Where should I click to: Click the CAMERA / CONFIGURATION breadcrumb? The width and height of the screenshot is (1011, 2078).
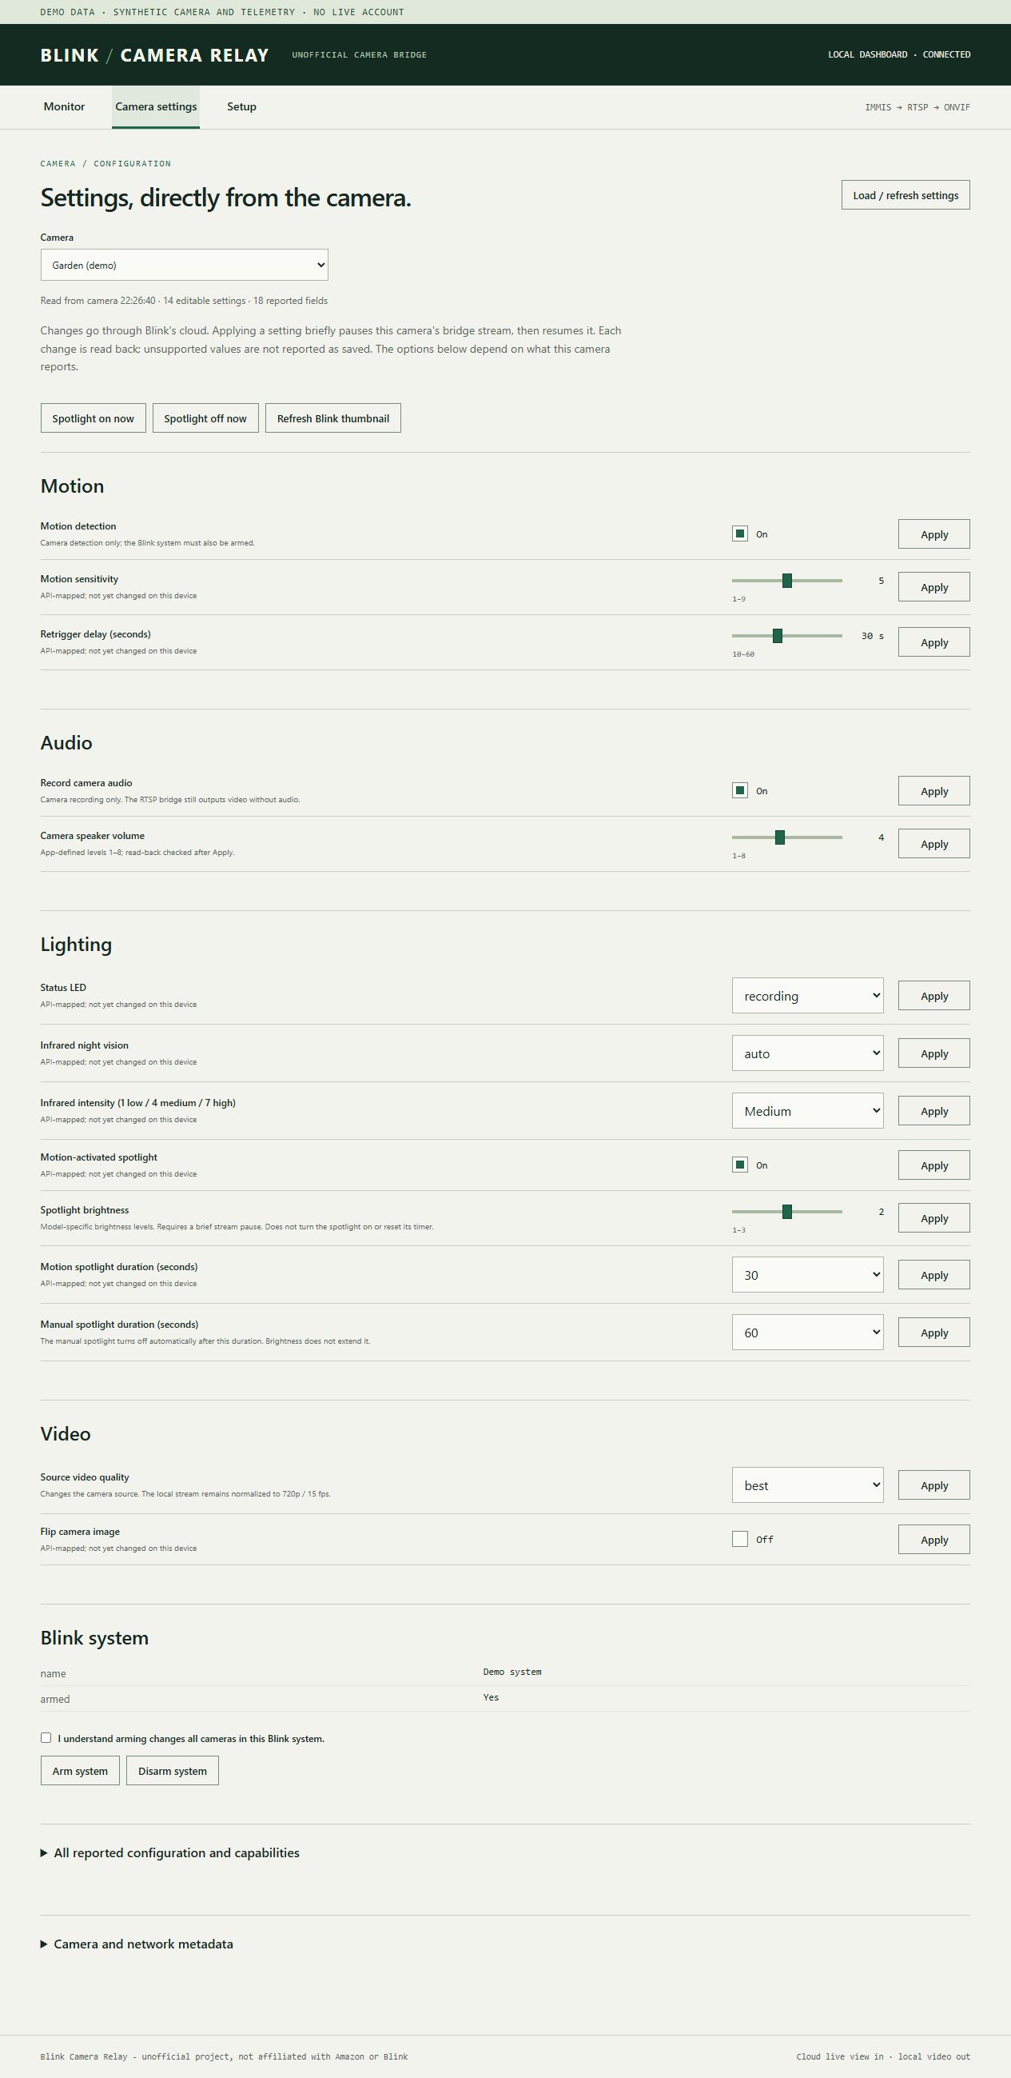pos(105,164)
